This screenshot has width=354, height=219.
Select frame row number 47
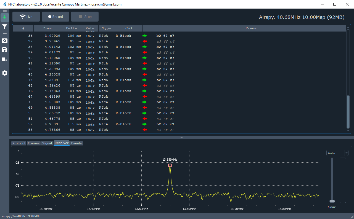click(179, 97)
